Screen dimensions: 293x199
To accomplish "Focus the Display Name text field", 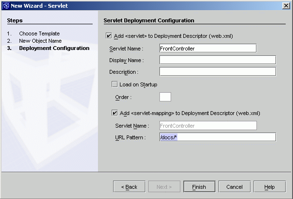I will [x=217, y=60].
